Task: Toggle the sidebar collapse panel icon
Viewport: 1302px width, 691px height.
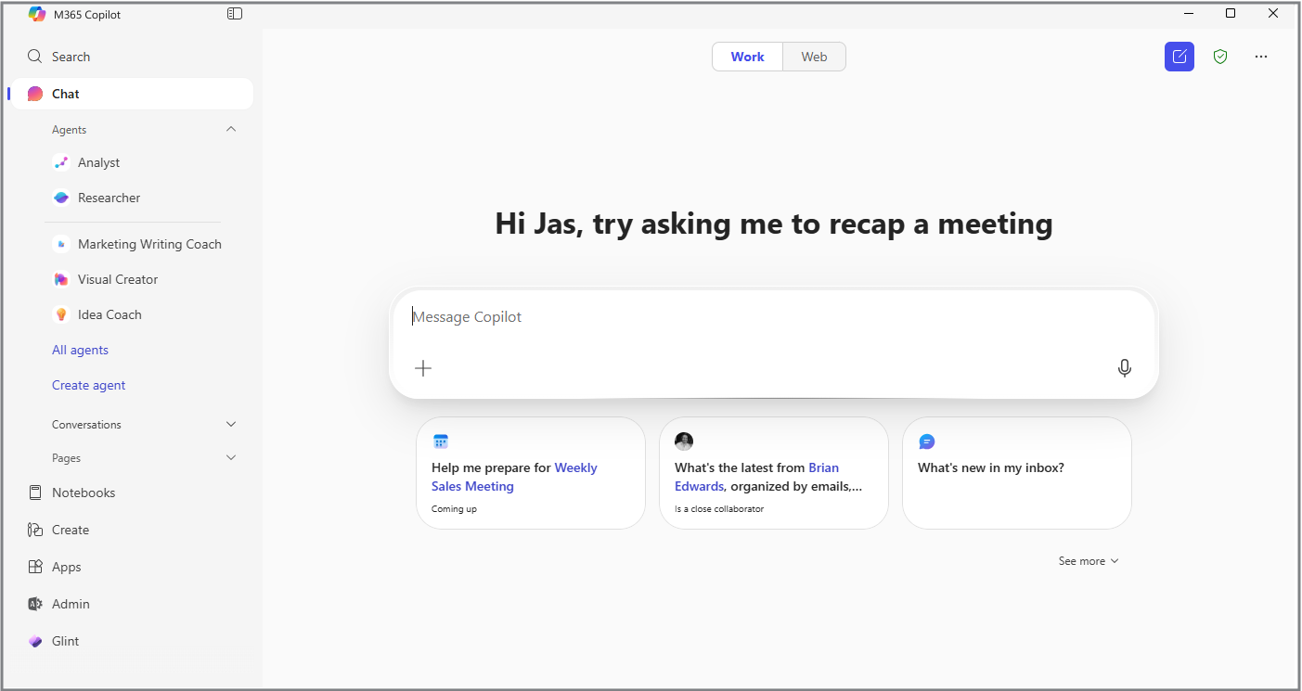Action: point(235,14)
